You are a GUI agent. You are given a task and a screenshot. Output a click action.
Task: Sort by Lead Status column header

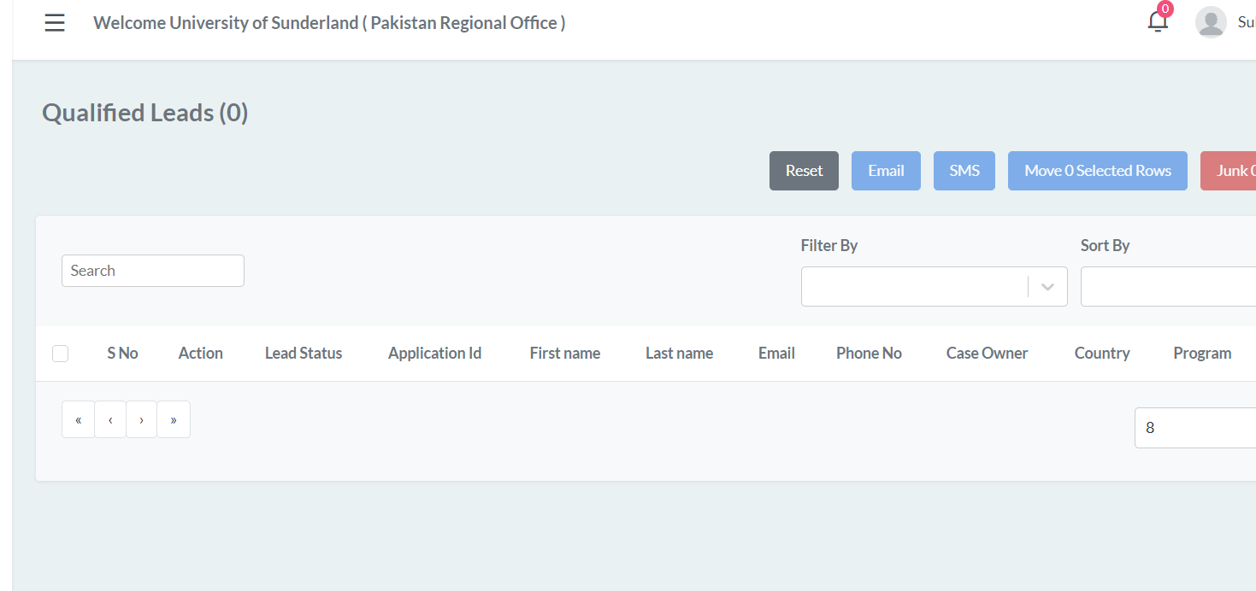[x=304, y=354]
